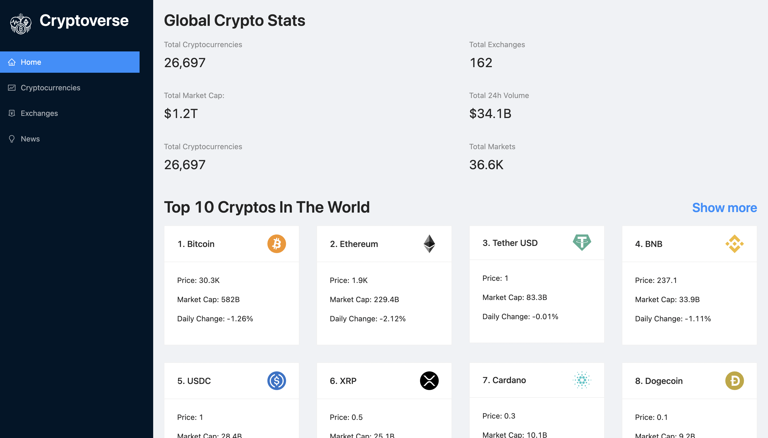The height and width of the screenshot is (438, 768).
Task: Click the News lightbulb icon in sidebar
Action: pos(12,139)
